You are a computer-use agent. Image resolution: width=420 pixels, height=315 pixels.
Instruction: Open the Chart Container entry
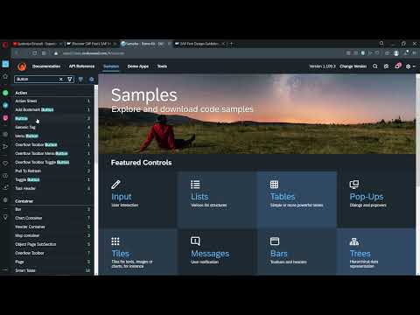52,218
